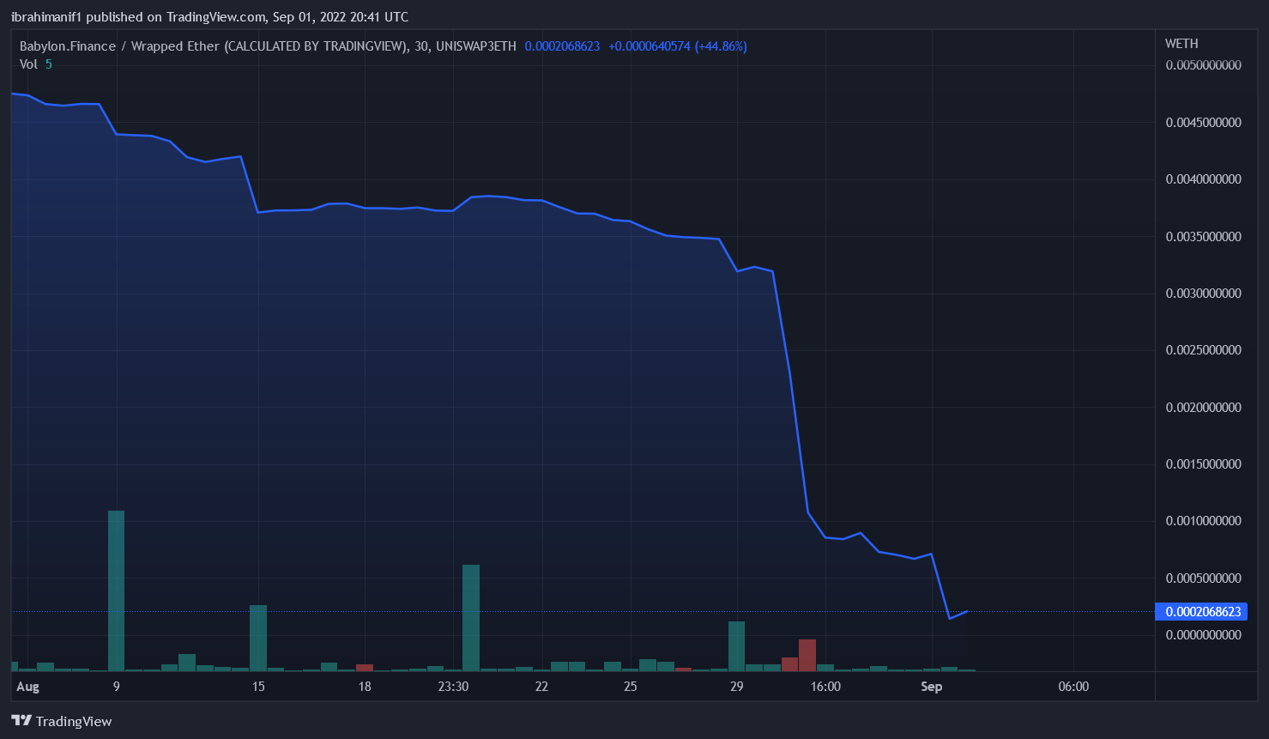Click the UNISWAP3ETH exchange label
This screenshot has height=739, width=1269.
475,46
